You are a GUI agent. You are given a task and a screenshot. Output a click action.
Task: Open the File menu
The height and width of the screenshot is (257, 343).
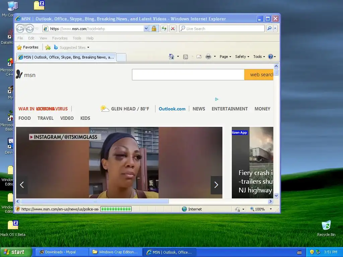[x=20, y=38]
